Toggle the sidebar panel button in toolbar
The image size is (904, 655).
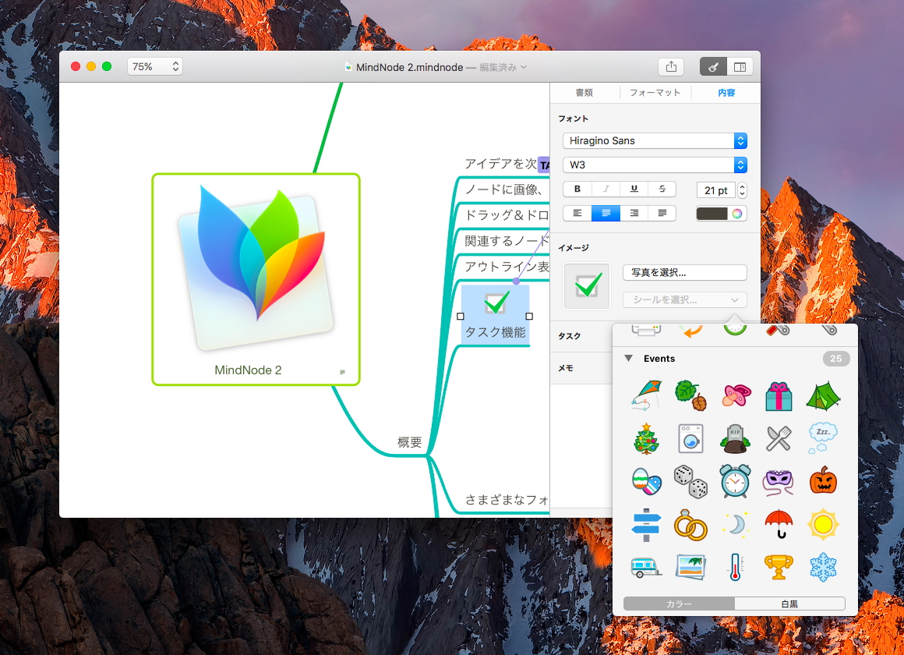click(x=740, y=67)
